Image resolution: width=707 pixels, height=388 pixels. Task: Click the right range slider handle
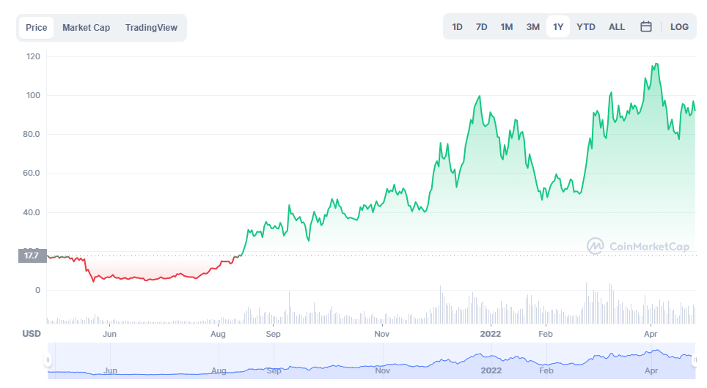click(695, 360)
